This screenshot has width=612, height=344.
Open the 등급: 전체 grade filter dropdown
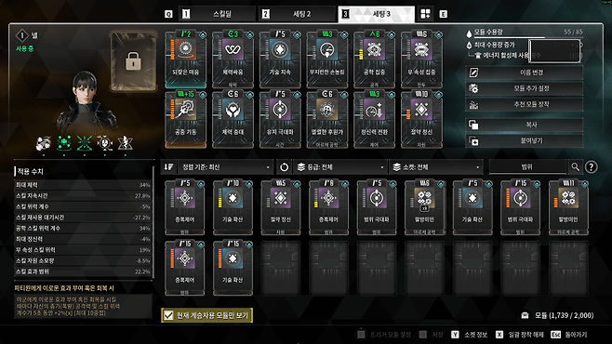340,167
